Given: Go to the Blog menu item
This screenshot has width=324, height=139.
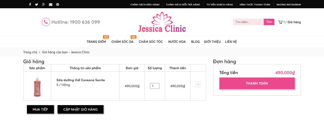Looking at the screenshot, I should (195, 42).
